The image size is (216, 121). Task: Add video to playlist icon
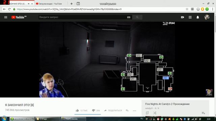click(127, 111)
